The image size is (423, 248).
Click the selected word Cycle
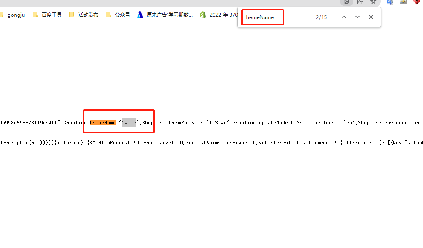(129, 123)
